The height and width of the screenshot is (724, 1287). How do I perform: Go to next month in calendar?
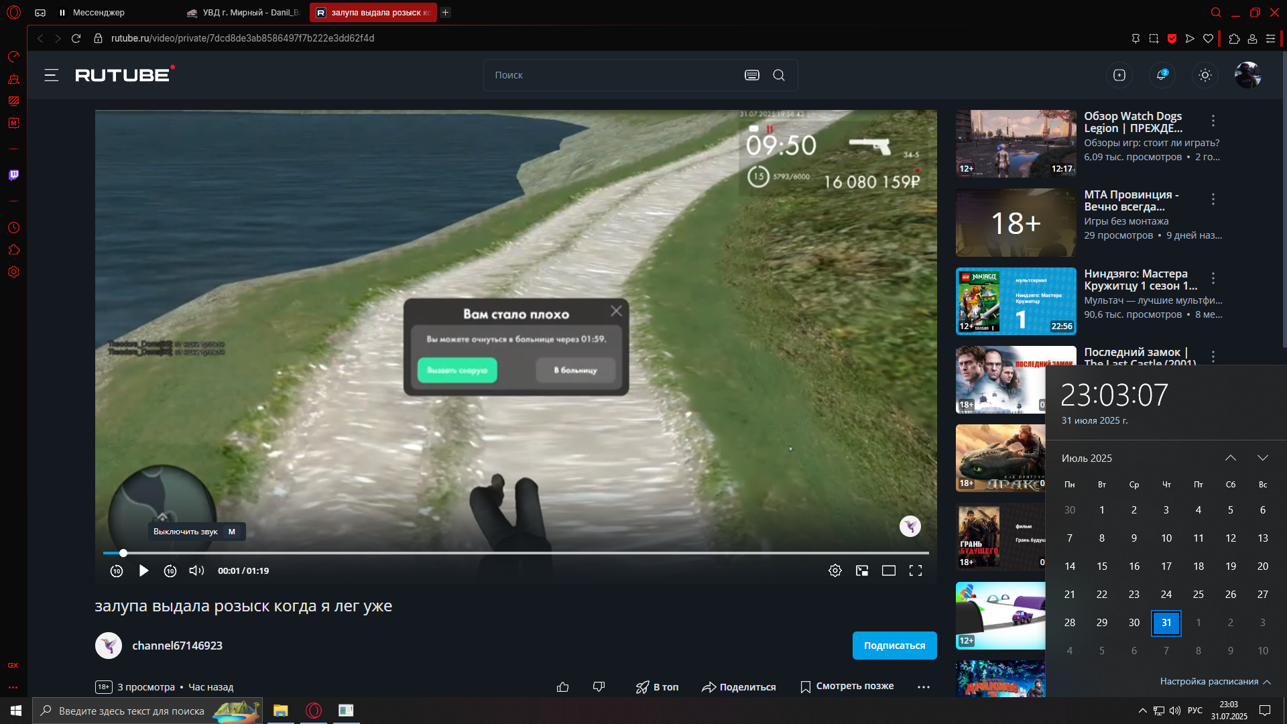tap(1262, 458)
